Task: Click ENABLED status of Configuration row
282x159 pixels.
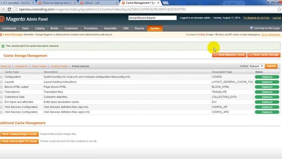Action: tap(267, 77)
